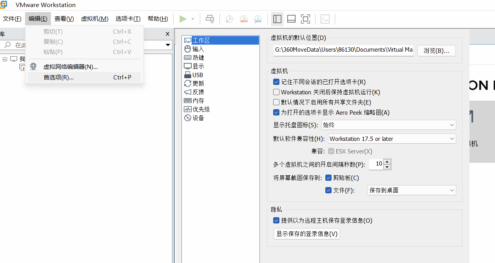Viewport: 495px width, 263px height.
Task: Choose 虚拟网络编辑器(N)... menu entry
Action: [x=84, y=67]
